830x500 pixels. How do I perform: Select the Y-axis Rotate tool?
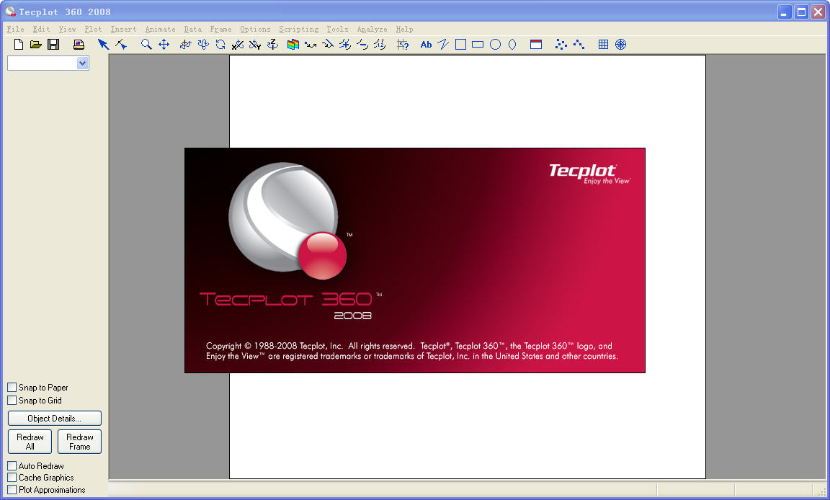(x=255, y=45)
